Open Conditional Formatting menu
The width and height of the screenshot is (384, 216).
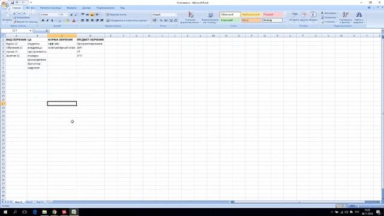tap(190, 17)
